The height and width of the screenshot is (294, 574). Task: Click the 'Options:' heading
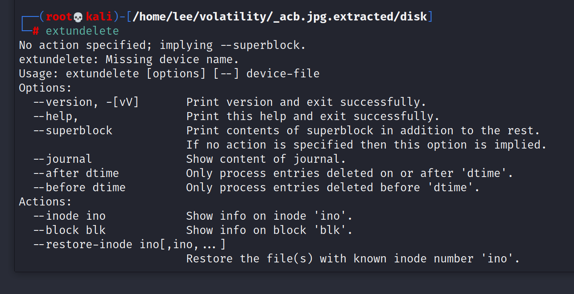(x=45, y=88)
